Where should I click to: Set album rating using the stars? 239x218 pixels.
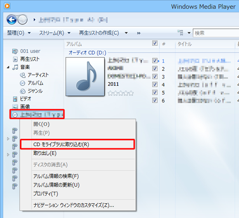[120, 93]
